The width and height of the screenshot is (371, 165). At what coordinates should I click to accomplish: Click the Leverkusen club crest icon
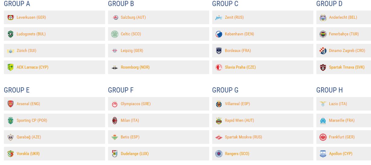(x=11, y=18)
